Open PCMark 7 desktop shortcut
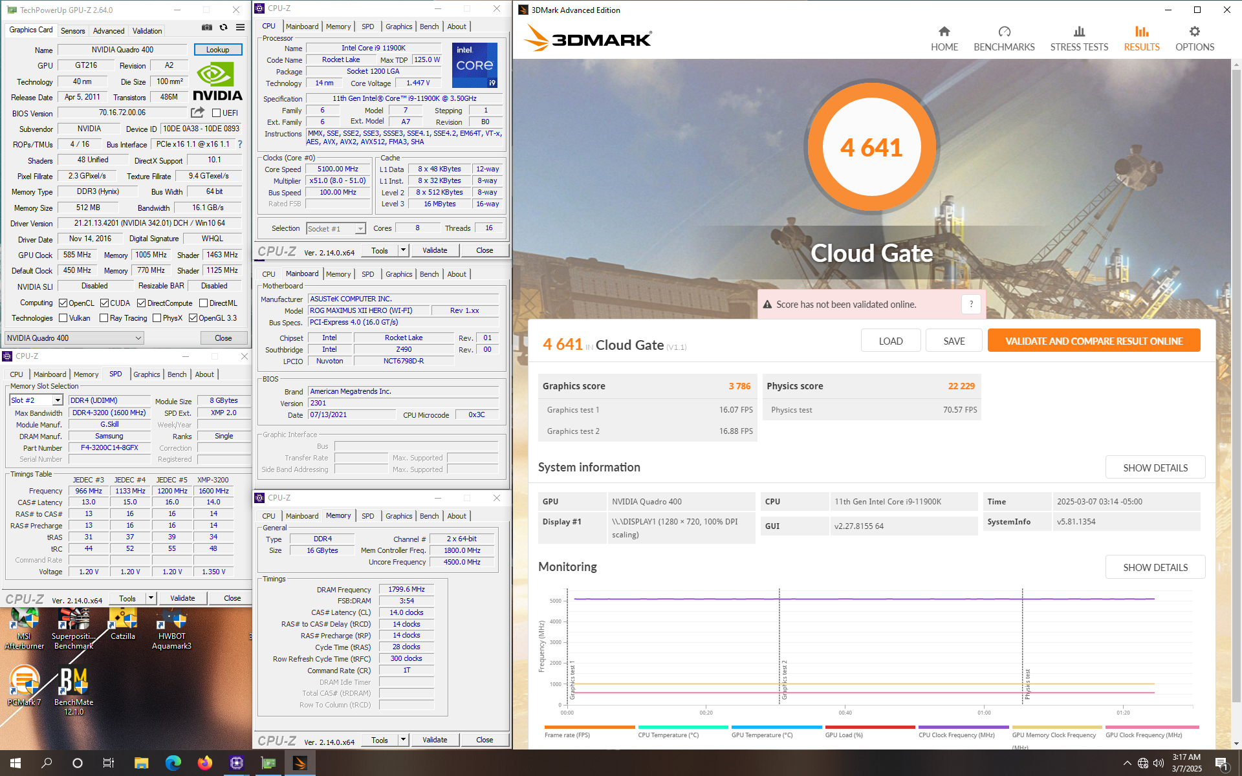The width and height of the screenshot is (1242, 776). coord(25,687)
